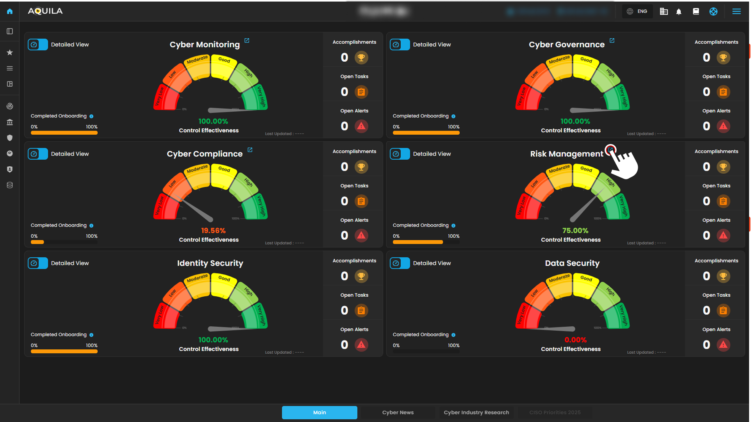Toggle Detailed View for Cyber Monitoring
The image size is (753, 422).
pyautogui.click(x=38, y=45)
